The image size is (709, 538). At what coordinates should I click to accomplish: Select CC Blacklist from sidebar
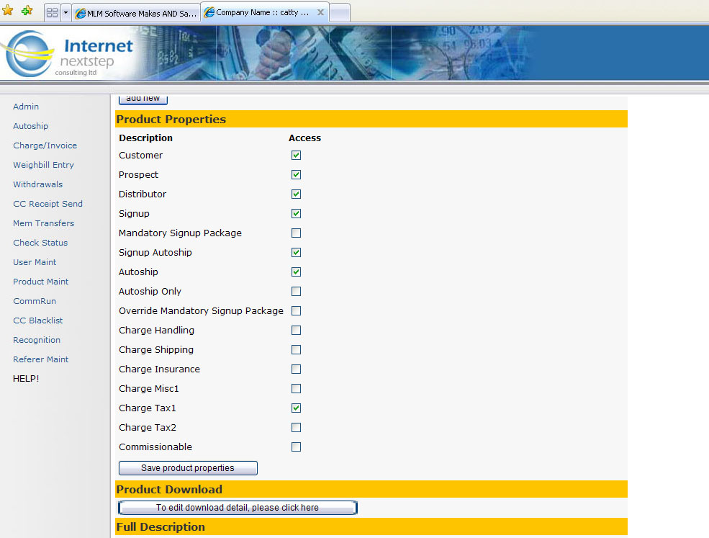[x=38, y=320]
